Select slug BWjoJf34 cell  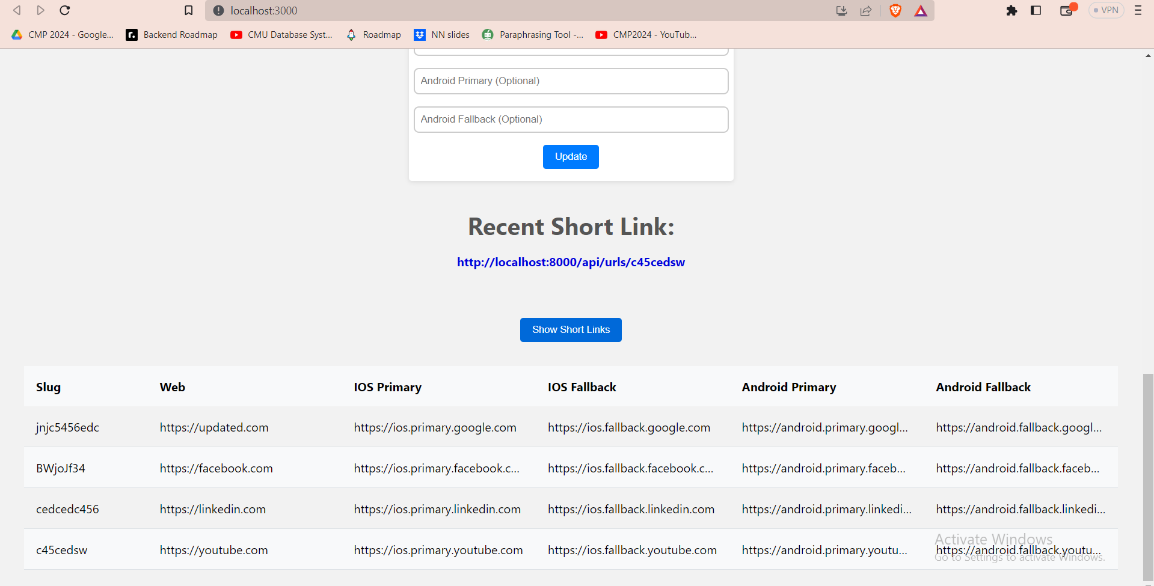click(61, 468)
